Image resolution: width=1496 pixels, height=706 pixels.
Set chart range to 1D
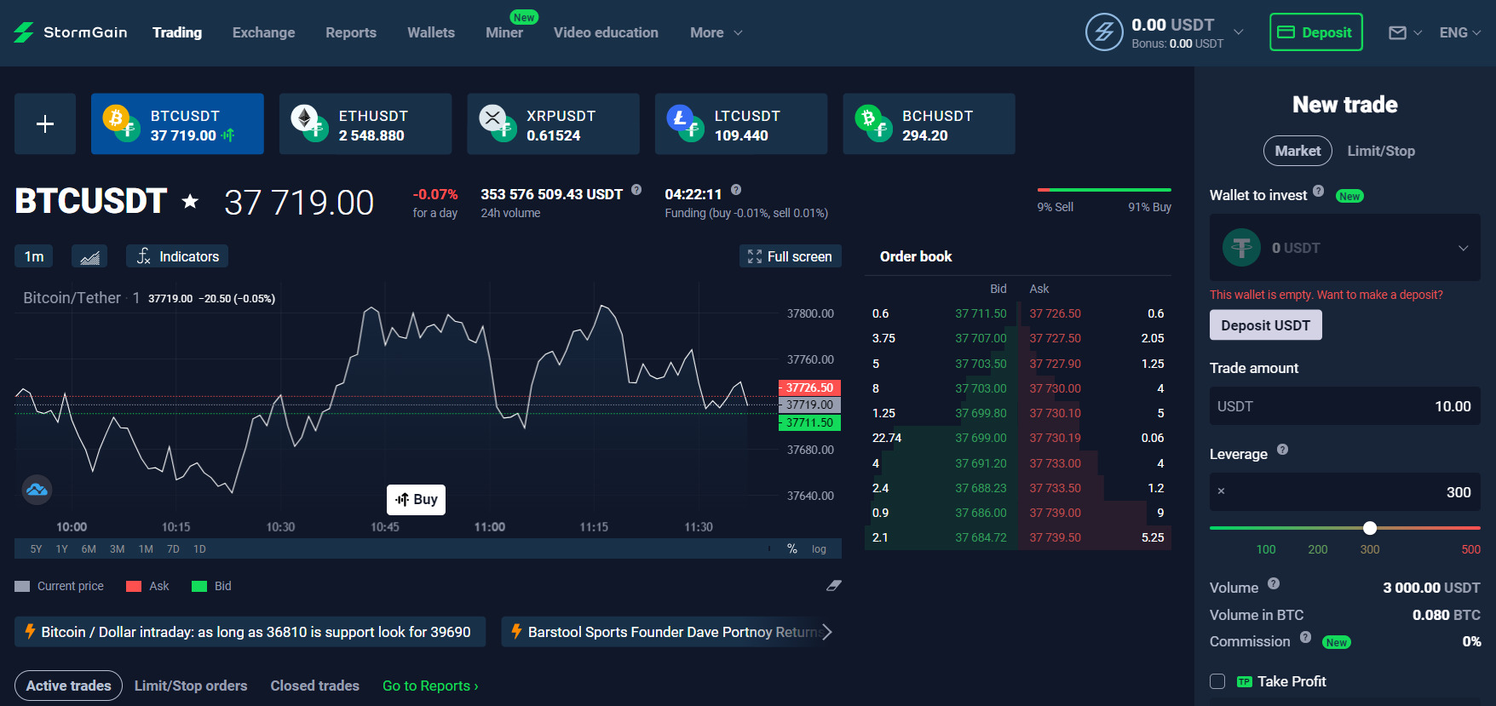click(199, 549)
